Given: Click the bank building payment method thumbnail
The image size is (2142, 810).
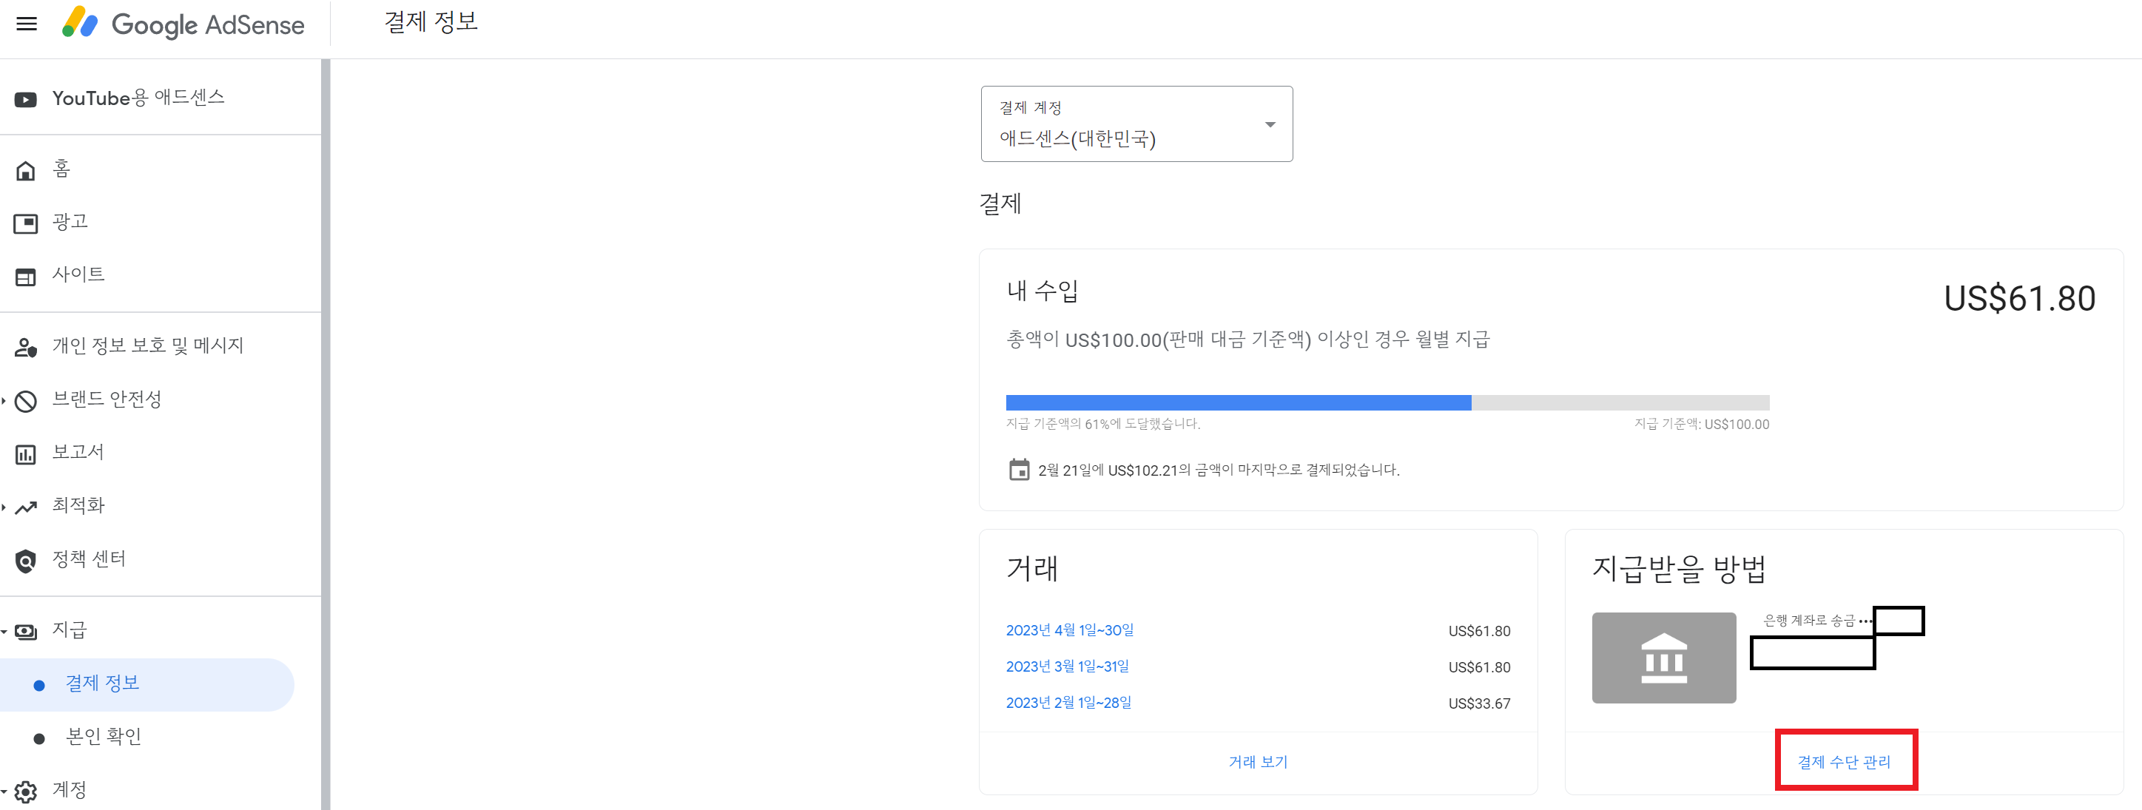Looking at the screenshot, I should [1663, 657].
